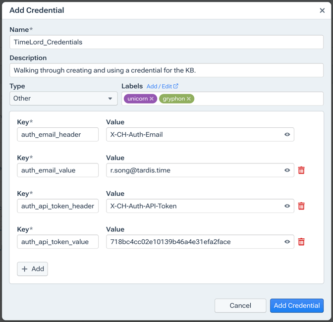Open the Add / Edit labels link

coord(162,86)
